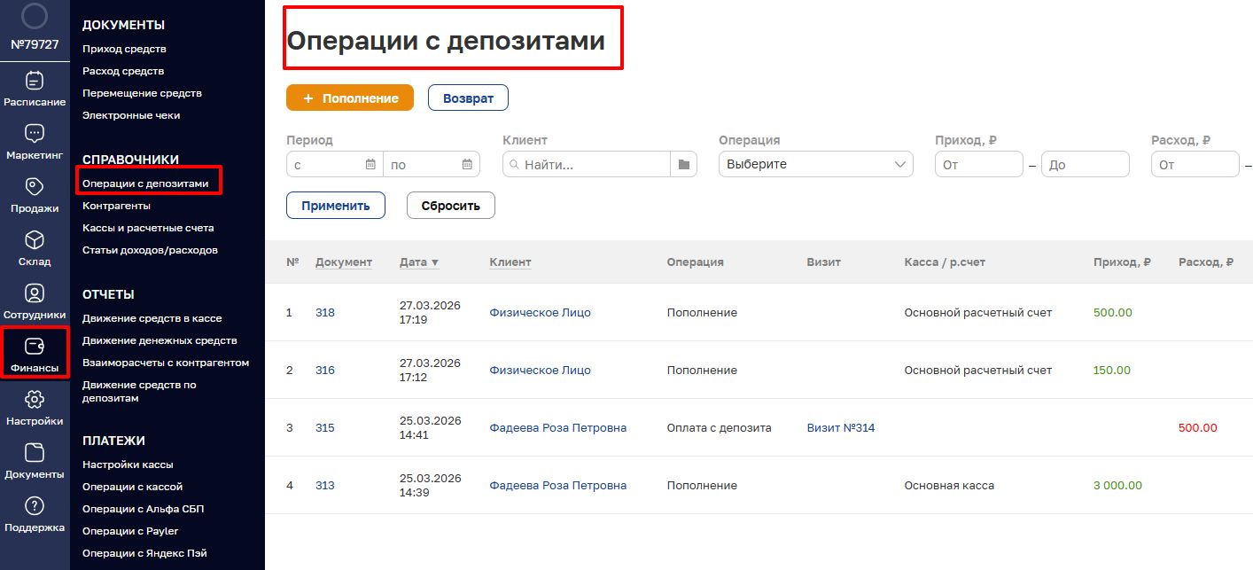Open calendar picker in Период start date

click(370, 164)
